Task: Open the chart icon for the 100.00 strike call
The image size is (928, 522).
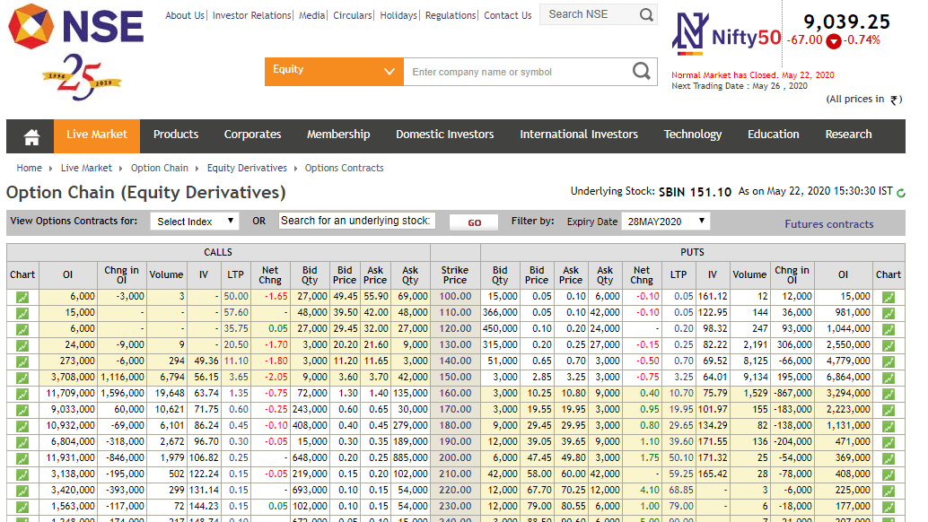Action: (x=22, y=297)
